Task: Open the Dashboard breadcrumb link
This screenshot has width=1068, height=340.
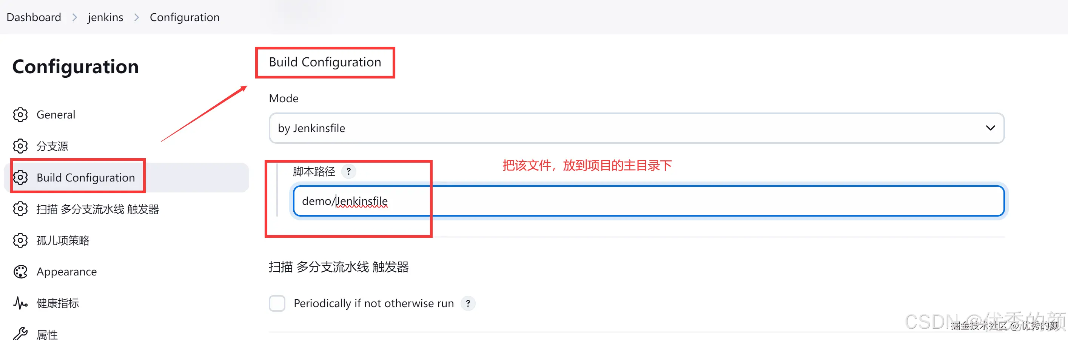Action: pyautogui.click(x=34, y=17)
